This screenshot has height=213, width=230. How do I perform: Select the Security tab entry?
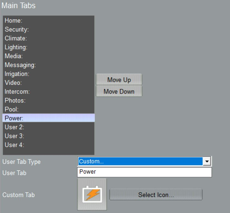(48, 29)
